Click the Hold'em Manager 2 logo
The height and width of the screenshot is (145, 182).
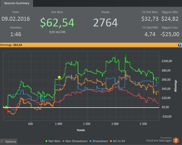pos(176,140)
